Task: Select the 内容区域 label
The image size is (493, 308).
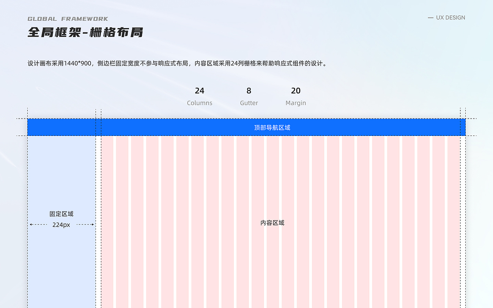Action: (x=272, y=223)
